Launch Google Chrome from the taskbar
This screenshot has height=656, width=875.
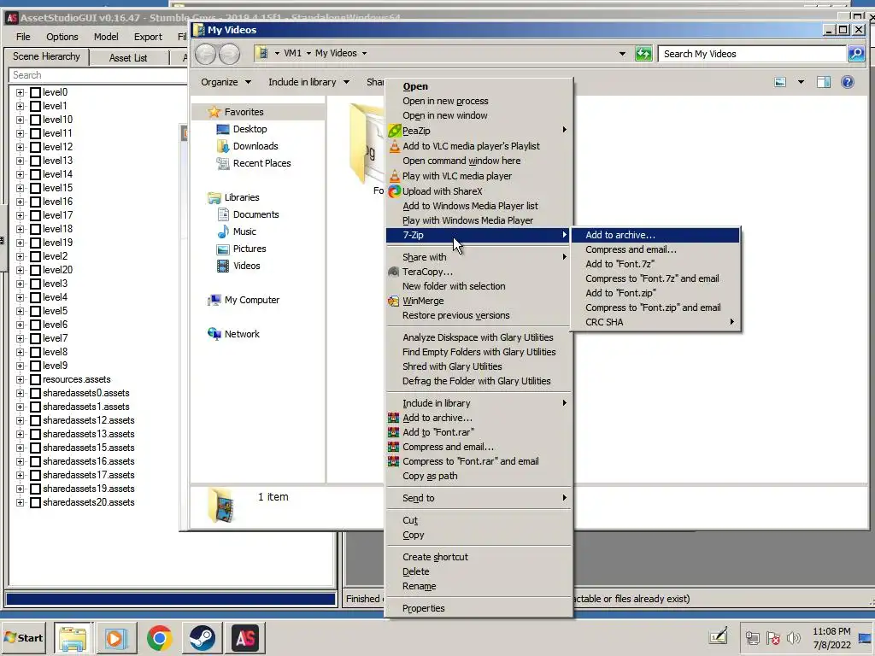click(160, 637)
